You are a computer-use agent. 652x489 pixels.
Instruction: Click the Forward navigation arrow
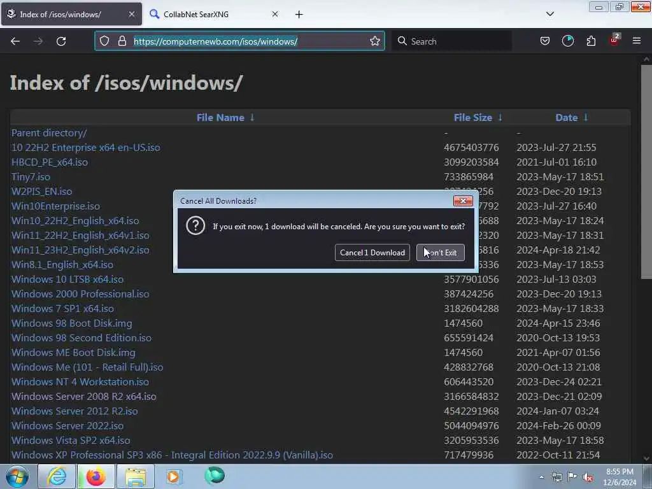coord(38,41)
